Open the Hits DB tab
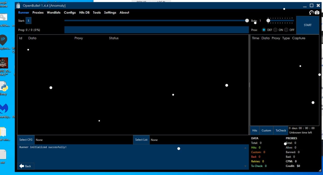323x175 pixels. click(x=84, y=12)
